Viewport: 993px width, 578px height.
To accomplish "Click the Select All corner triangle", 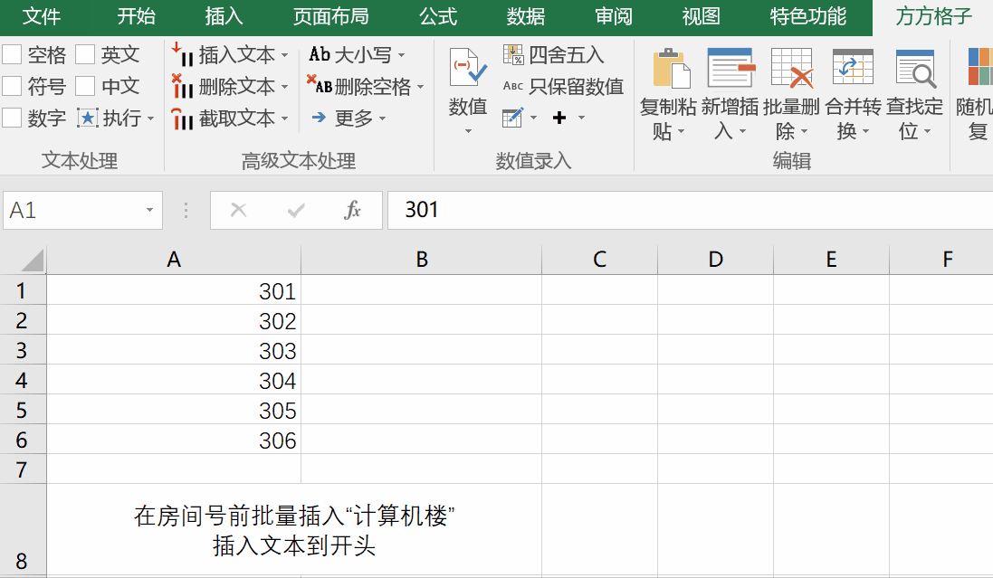I will (31, 261).
